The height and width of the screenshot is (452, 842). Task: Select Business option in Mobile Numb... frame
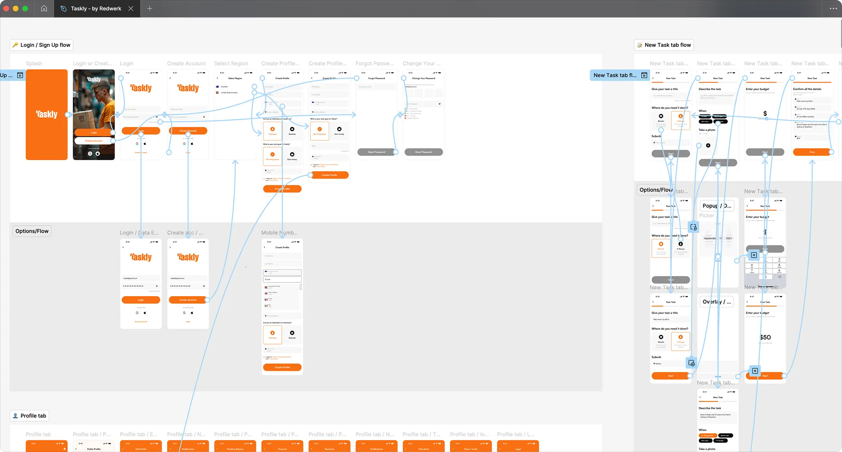tap(292, 334)
